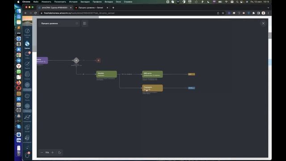The height and width of the screenshot is (161, 286).
Task: Click the address bar URL field
Action: 128,13
